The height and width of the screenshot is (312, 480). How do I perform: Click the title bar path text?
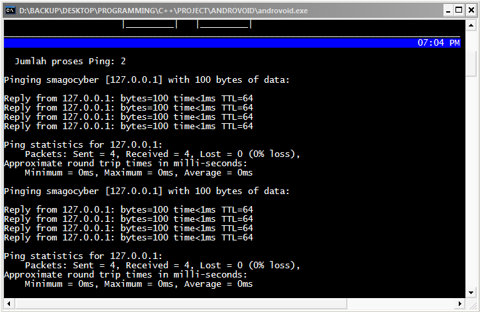(164, 11)
